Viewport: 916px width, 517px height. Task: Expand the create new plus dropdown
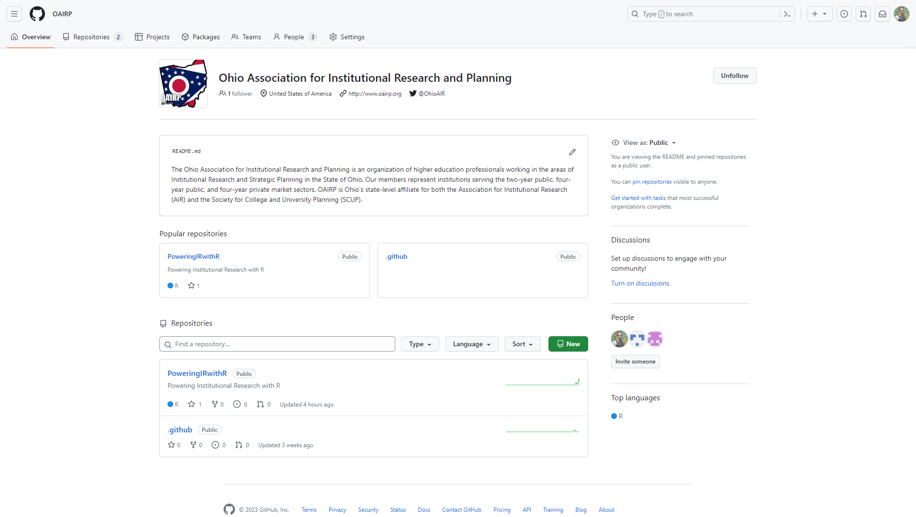pyautogui.click(x=819, y=14)
